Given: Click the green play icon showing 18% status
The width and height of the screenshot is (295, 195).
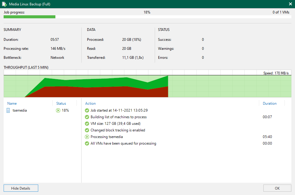Looking at the screenshot, I should [58, 110].
